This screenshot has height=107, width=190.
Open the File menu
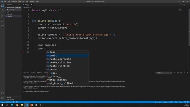pyautogui.click(x=5, y=1)
